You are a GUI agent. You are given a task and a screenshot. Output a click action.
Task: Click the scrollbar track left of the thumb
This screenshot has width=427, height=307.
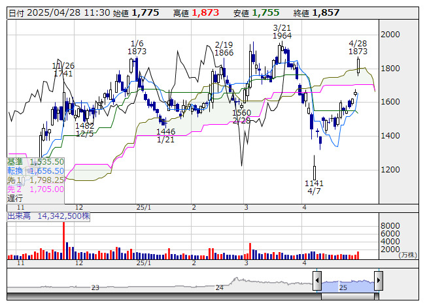164,297
